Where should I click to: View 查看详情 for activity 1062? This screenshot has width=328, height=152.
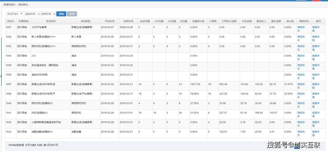click(315, 38)
